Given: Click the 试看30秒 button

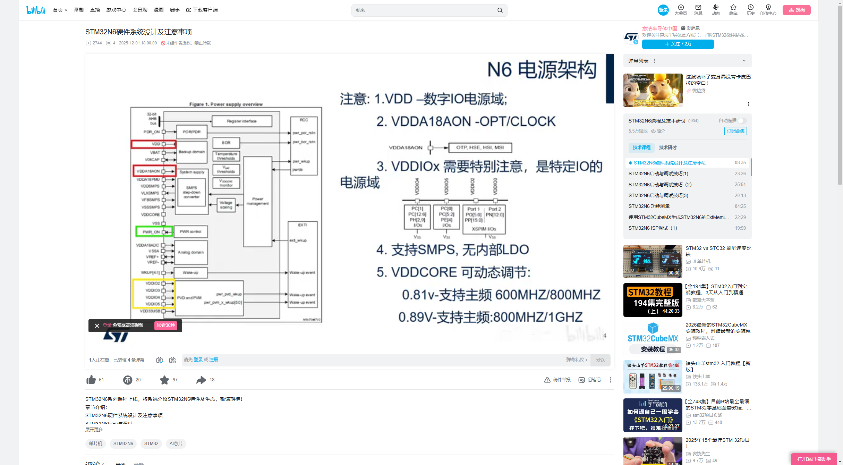Looking at the screenshot, I should tap(166, 325).
